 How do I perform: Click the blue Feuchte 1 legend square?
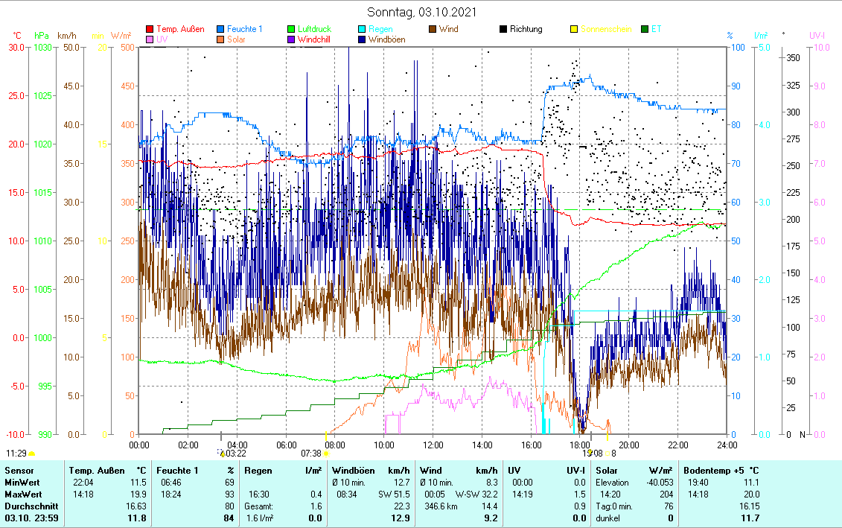tap(221, 30)
